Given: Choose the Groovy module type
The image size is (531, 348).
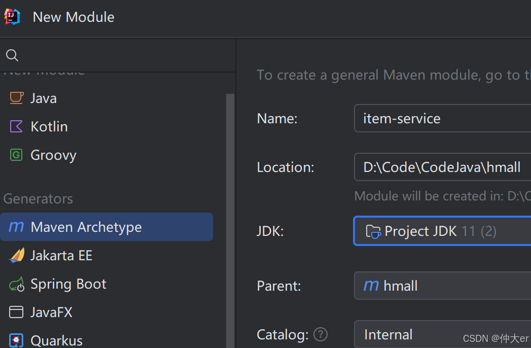Looking at the screenshot, I should pyautogui.click(x=107, y=155).
